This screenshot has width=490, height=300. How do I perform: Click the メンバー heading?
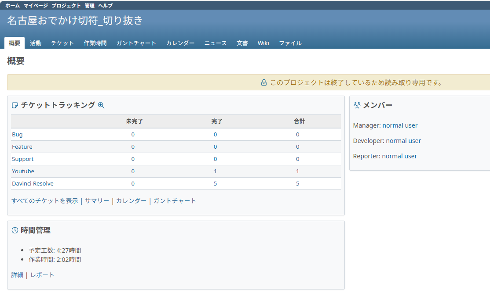coord(377,105)
